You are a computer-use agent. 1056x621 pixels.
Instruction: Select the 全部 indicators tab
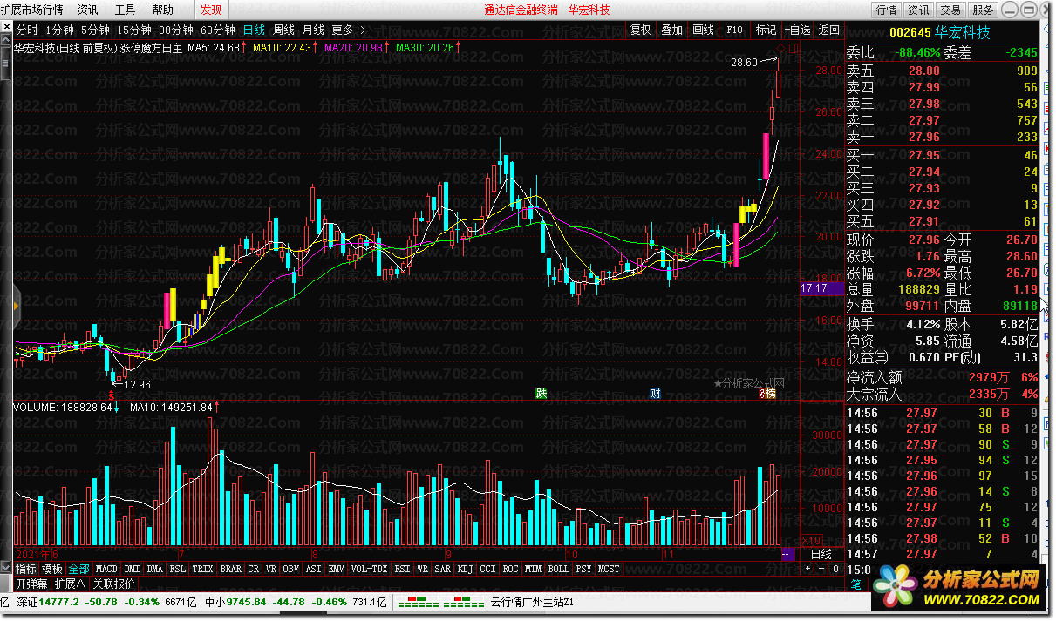click(78, 569)
